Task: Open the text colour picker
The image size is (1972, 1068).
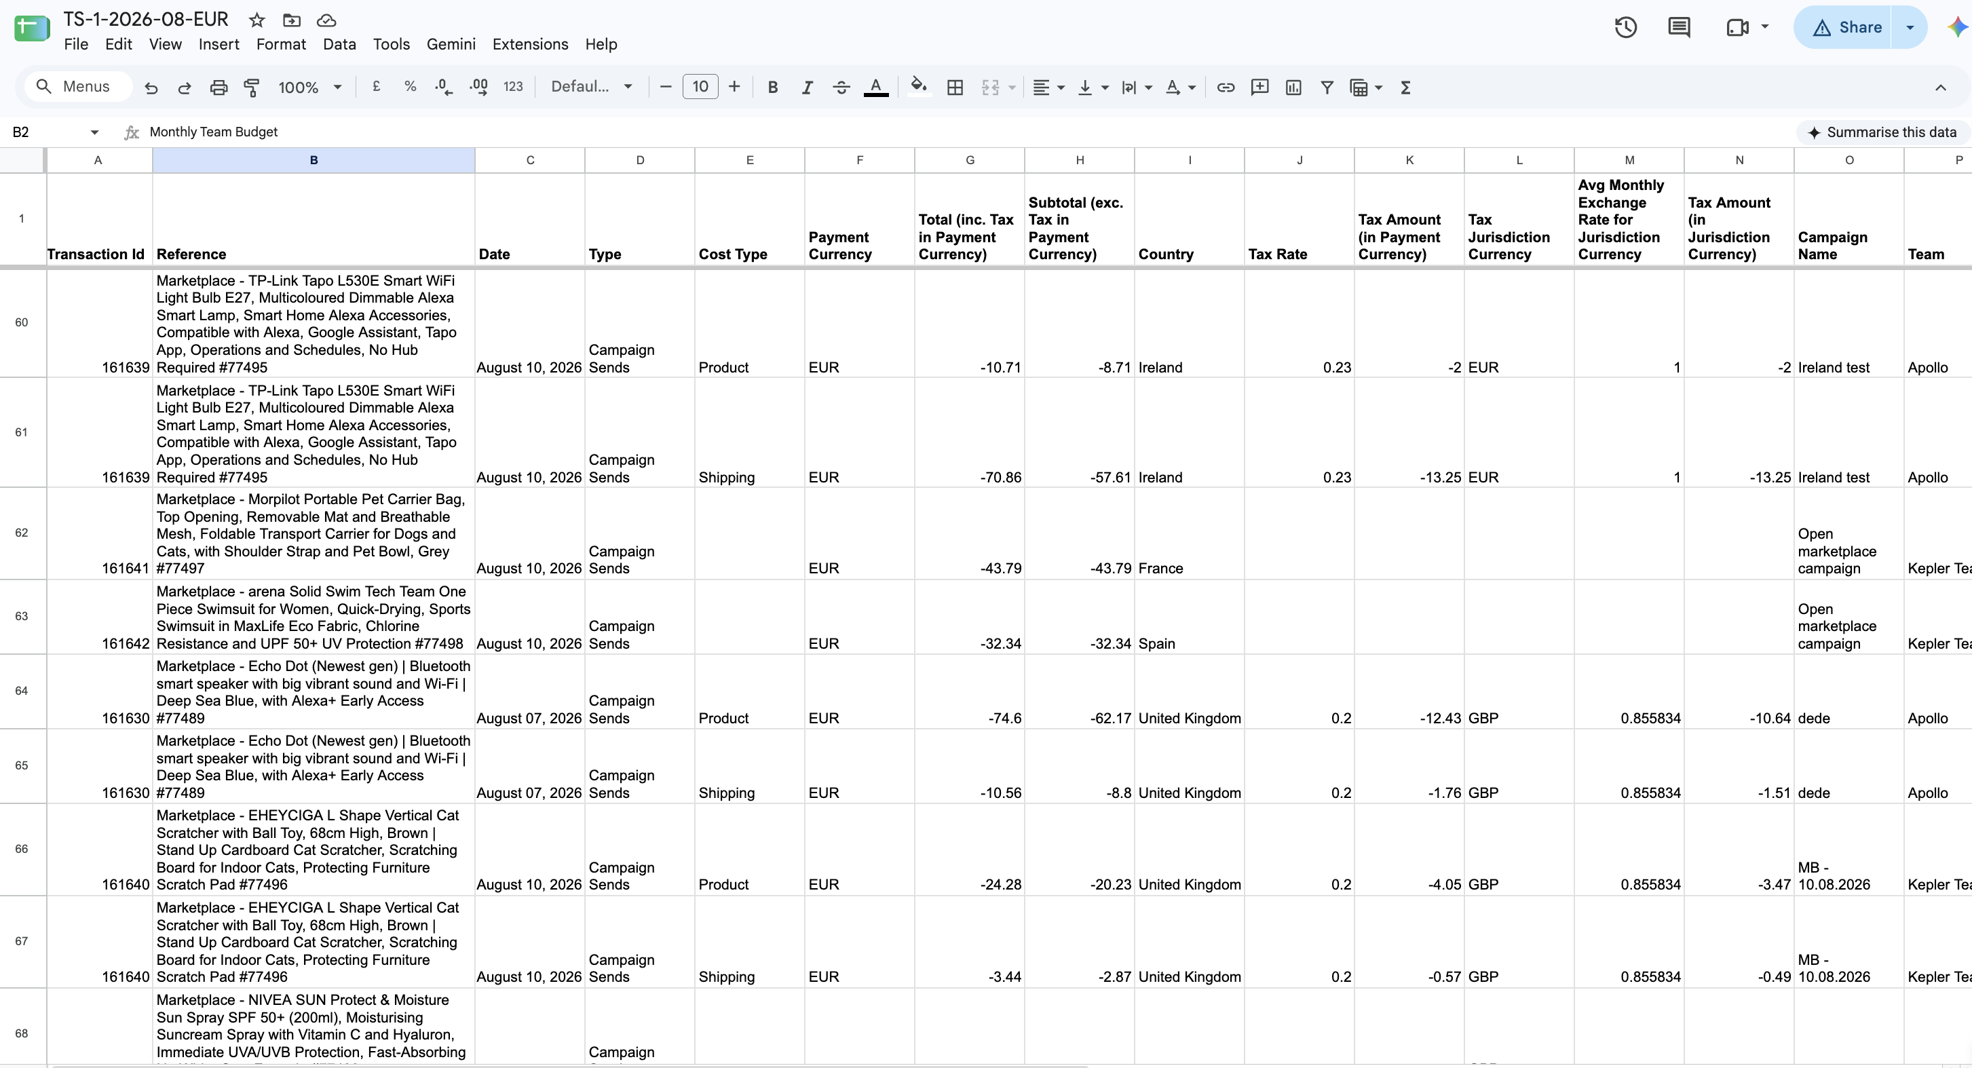Action: click(x=876, y=88)
